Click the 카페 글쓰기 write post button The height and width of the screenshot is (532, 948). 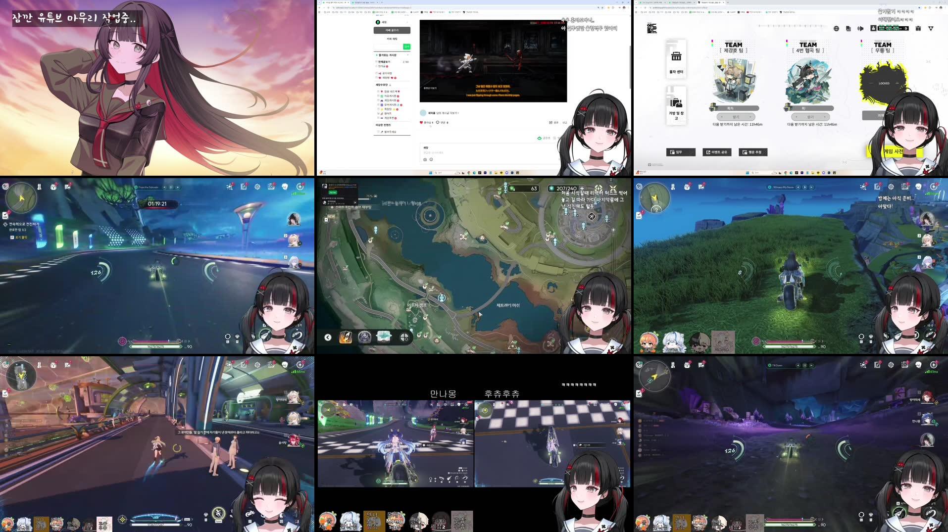coord(392,30)
